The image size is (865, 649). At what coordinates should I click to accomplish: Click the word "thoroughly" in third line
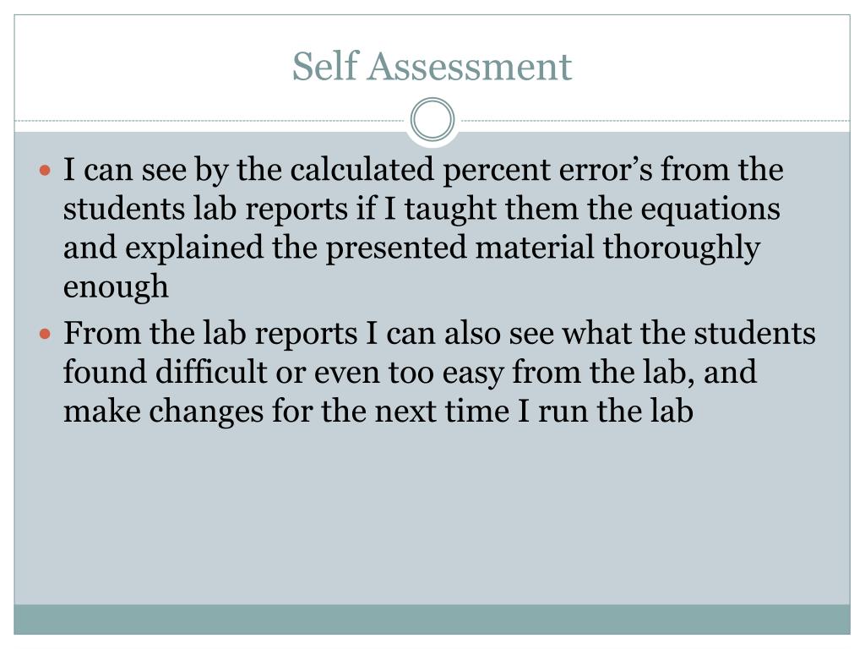point(682,248)
